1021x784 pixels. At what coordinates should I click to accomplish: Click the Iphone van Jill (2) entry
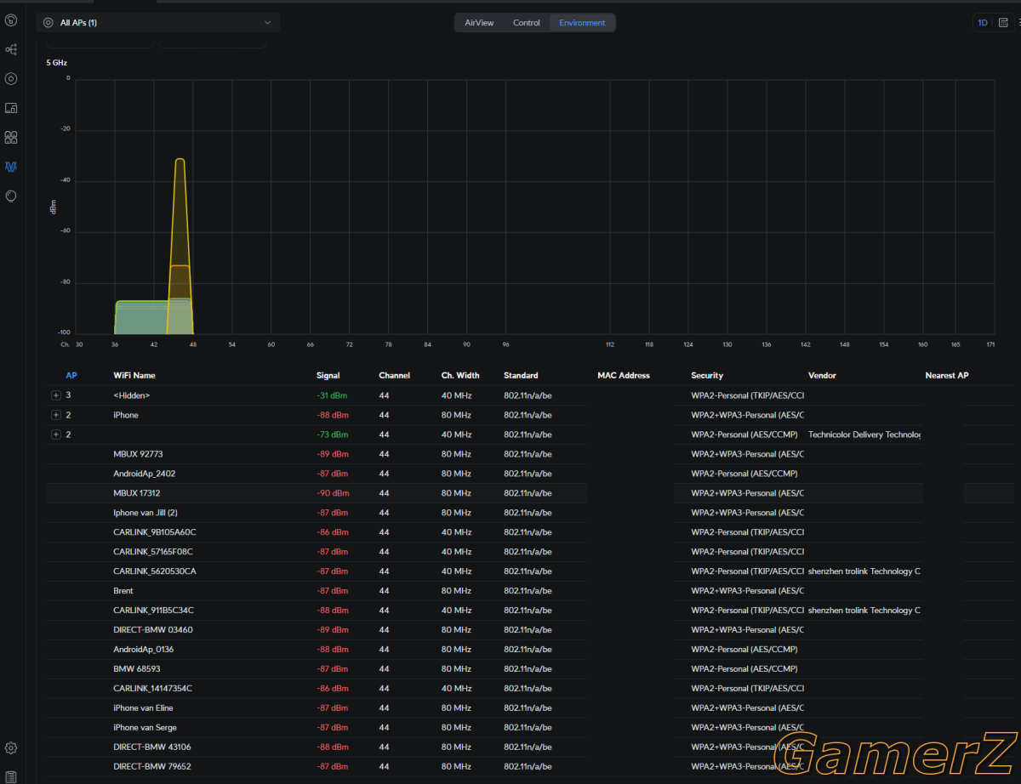[145, 513]
